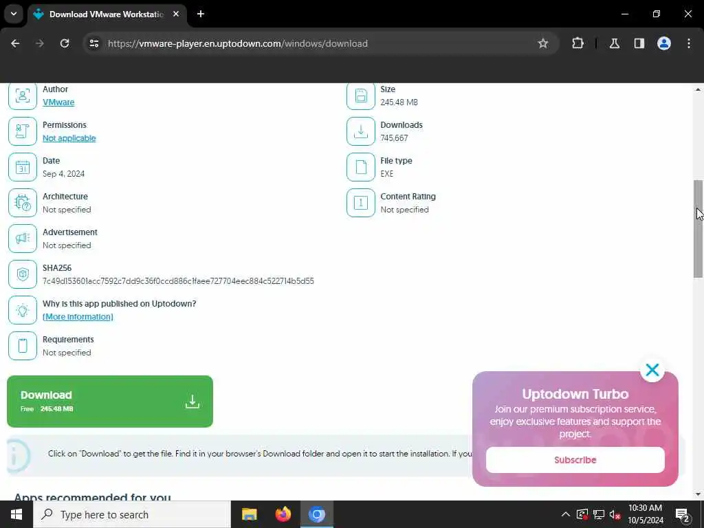
Task: Click the 745,667 downloads value
Action: [x=394, y=138]
